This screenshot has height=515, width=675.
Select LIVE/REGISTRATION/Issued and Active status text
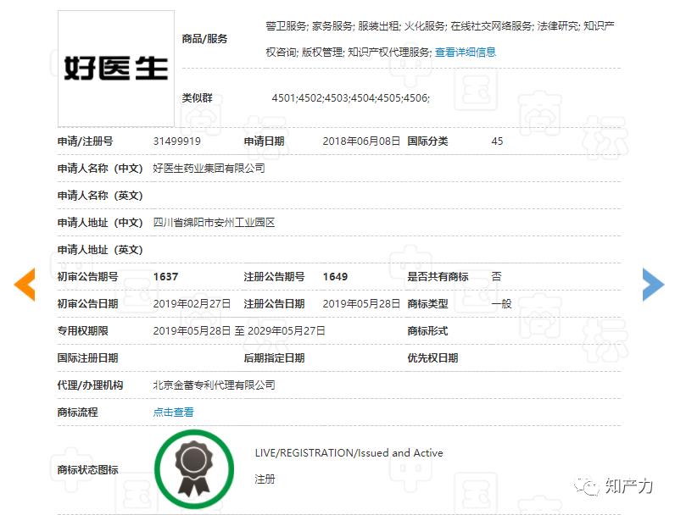349,453
